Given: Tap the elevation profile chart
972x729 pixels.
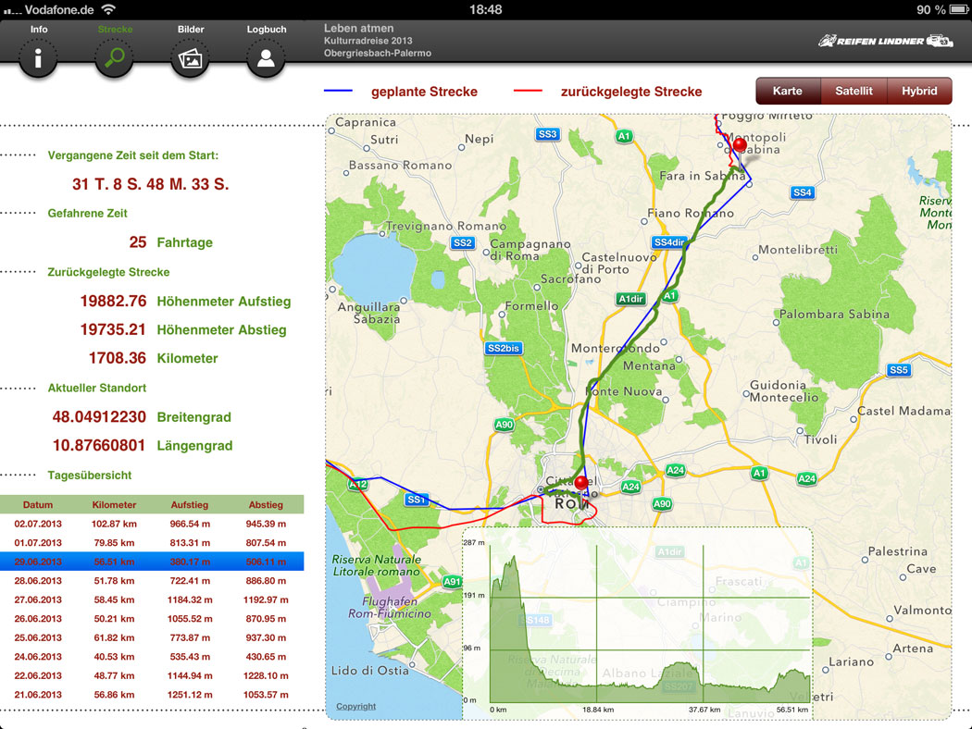Looking at the screenshot, I should [x=637, y=623].
